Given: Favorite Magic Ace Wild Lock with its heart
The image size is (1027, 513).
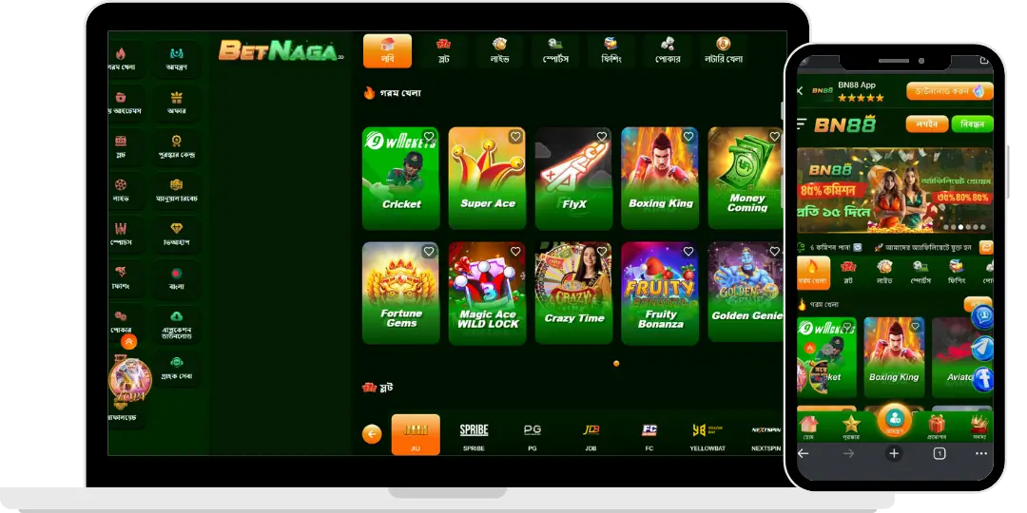Looking at the screenshot, I should 515,251.
